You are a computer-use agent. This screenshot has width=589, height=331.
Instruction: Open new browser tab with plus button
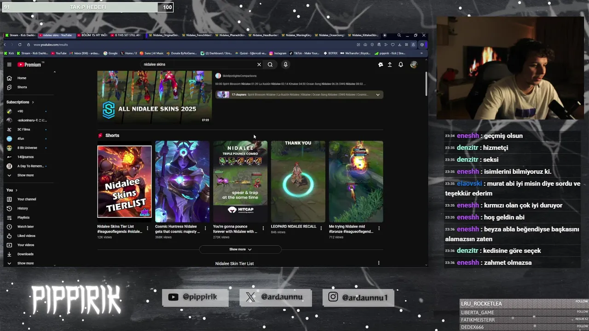coord(385,35)
